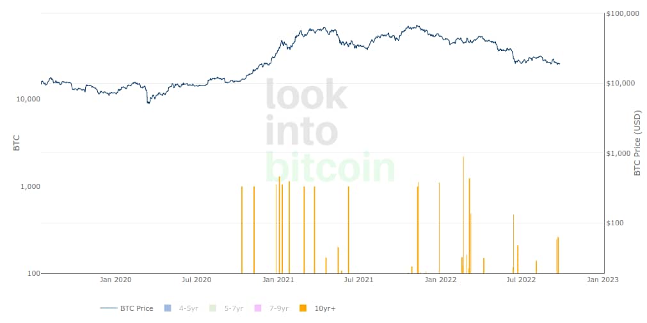Toggle the 10yr+ legend text label
647x323 pixels.
tap(324, 308)
